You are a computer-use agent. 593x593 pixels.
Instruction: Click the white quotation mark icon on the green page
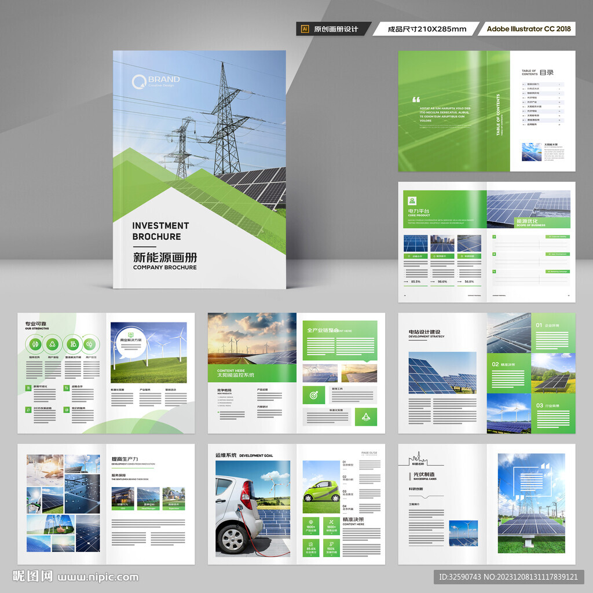click(x=416, y=100)
